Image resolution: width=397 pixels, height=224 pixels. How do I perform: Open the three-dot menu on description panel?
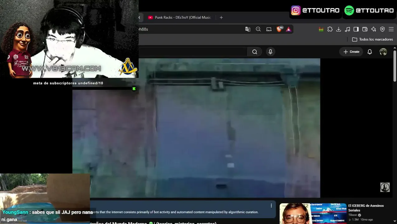271,205
